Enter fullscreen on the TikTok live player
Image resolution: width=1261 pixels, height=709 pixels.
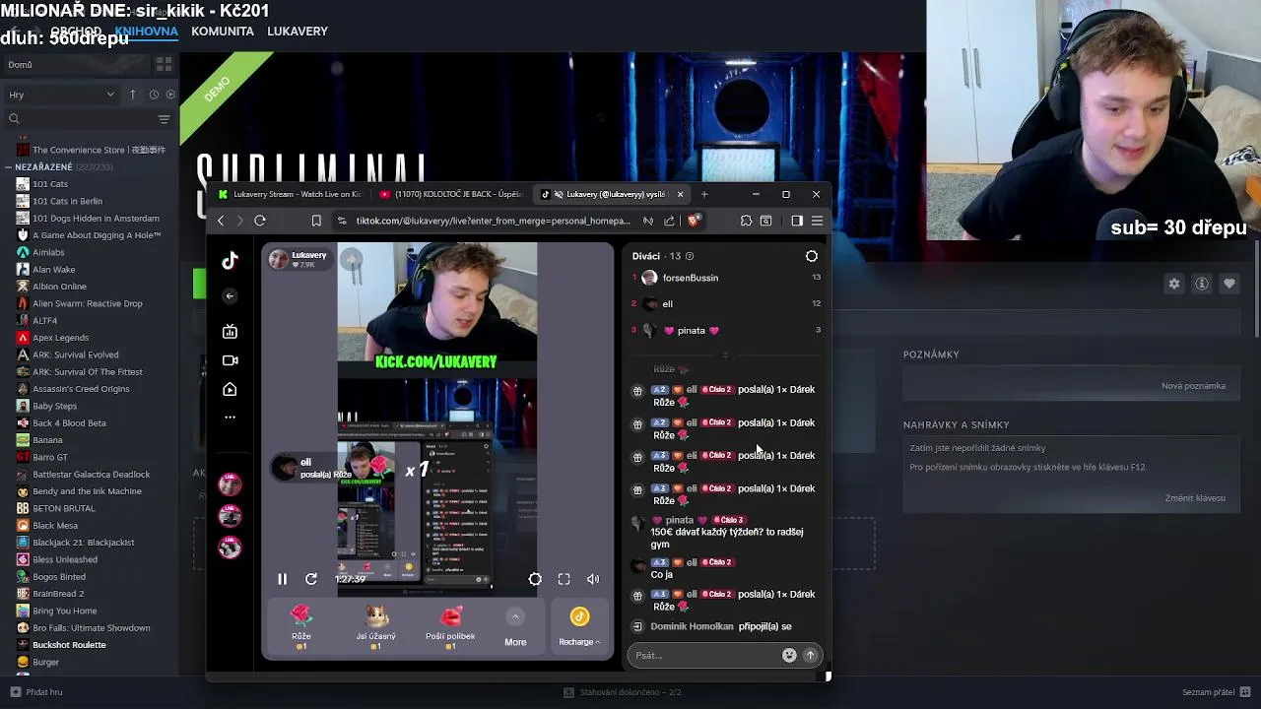[x=564, y=579]
